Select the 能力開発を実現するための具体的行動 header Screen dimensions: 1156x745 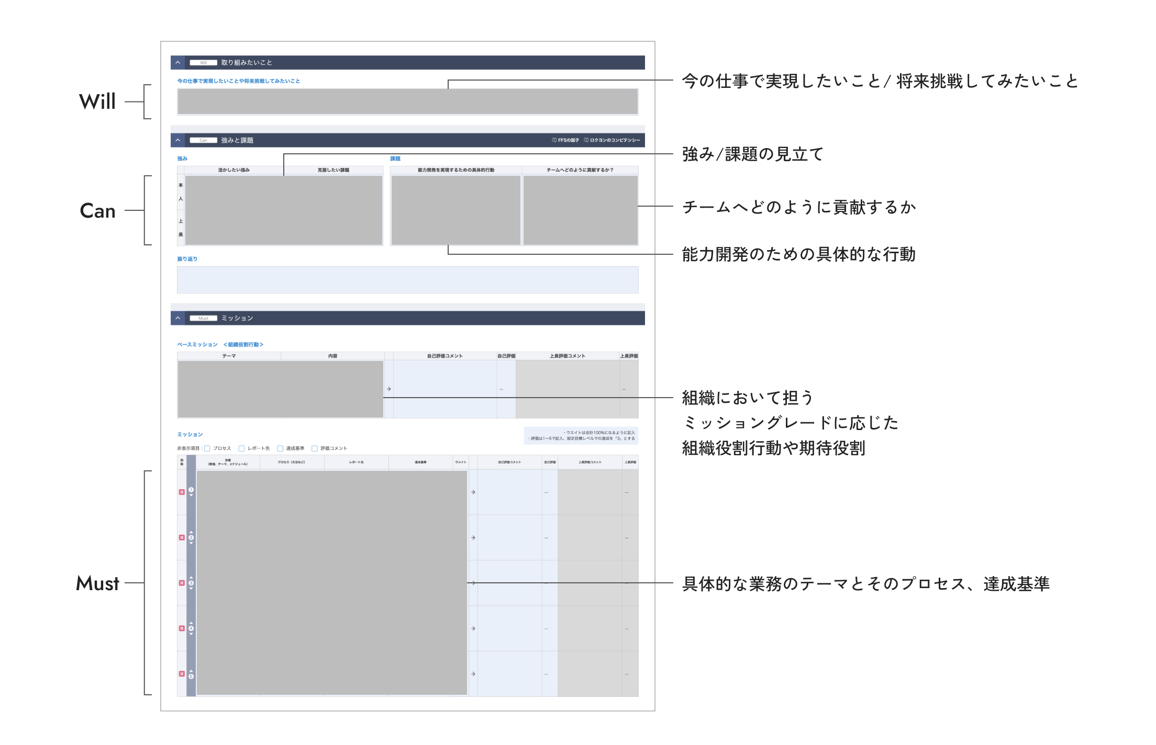(456, 170)
